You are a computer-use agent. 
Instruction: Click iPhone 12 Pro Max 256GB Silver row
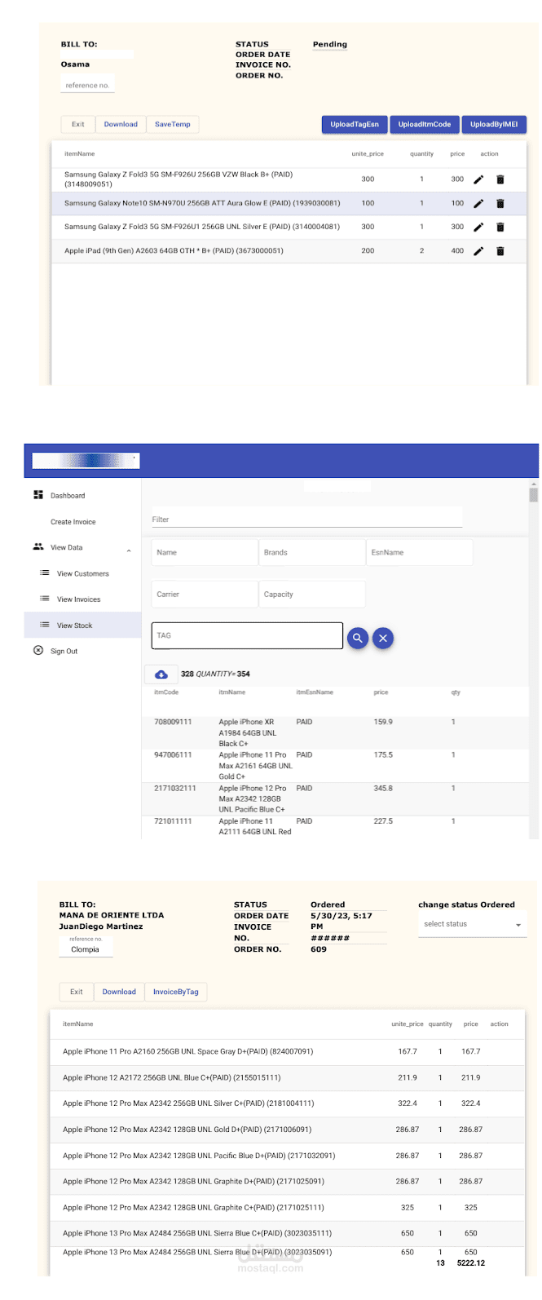coord(288,1103)
